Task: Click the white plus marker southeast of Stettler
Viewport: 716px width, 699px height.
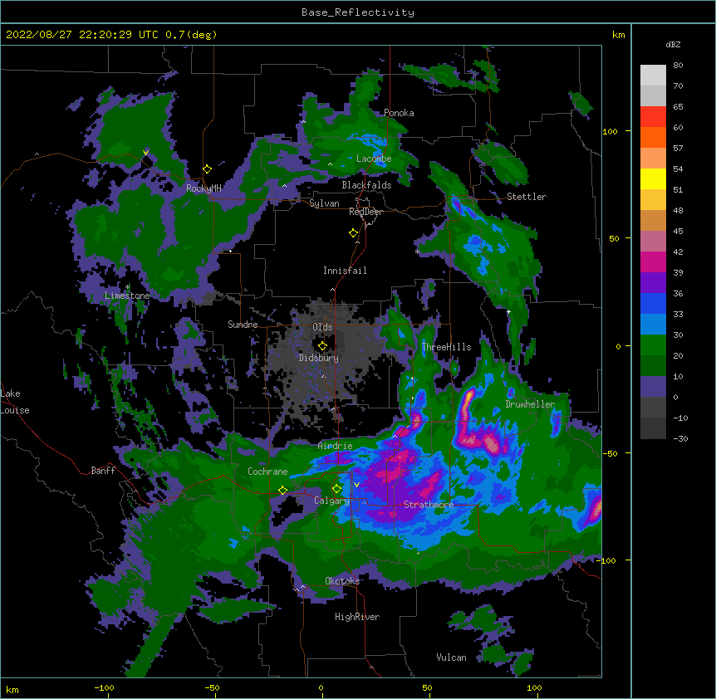Action: pos(508,311)
